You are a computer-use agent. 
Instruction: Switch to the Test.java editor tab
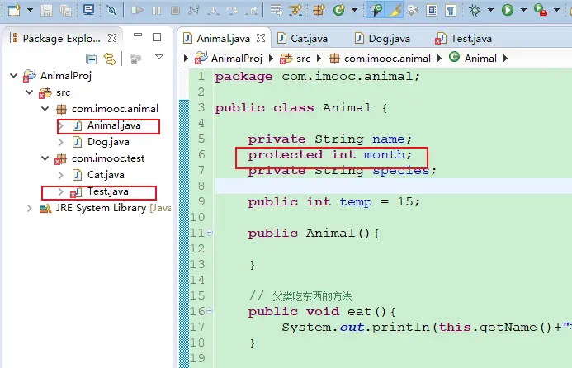coord(471,38)
